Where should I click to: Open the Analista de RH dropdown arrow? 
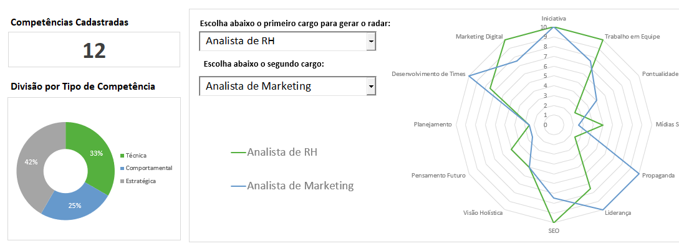371,42
